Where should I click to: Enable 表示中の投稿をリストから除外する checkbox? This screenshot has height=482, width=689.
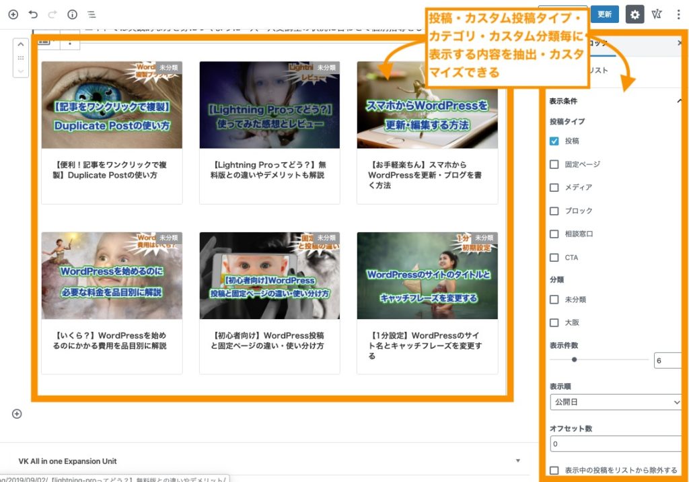[x=554, y=471]
